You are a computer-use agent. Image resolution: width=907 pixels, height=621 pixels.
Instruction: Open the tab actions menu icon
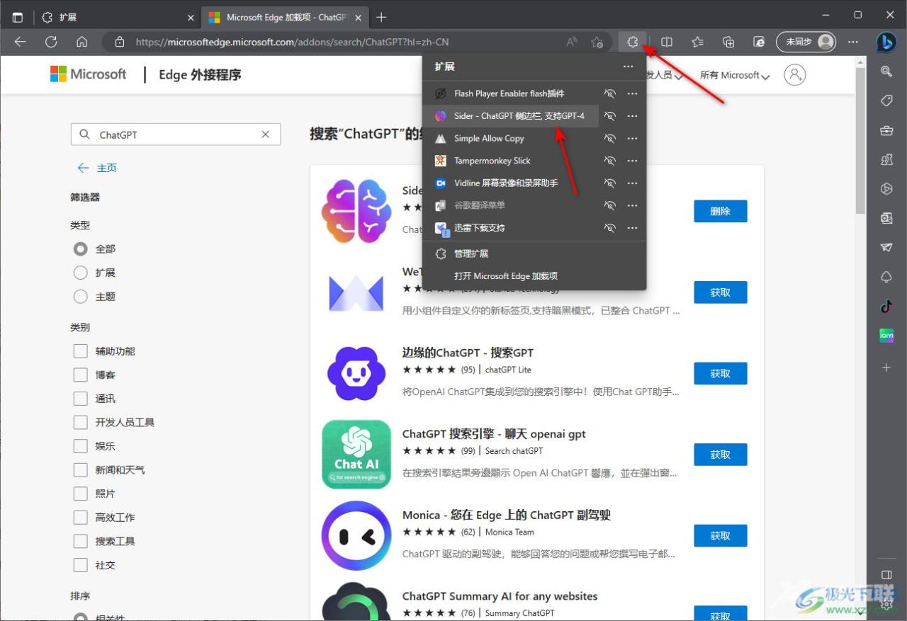click(x=18, y=17)
